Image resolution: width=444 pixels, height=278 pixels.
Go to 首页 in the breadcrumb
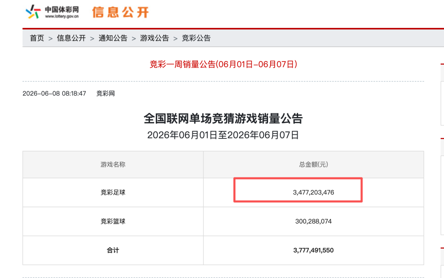[37, 38]
